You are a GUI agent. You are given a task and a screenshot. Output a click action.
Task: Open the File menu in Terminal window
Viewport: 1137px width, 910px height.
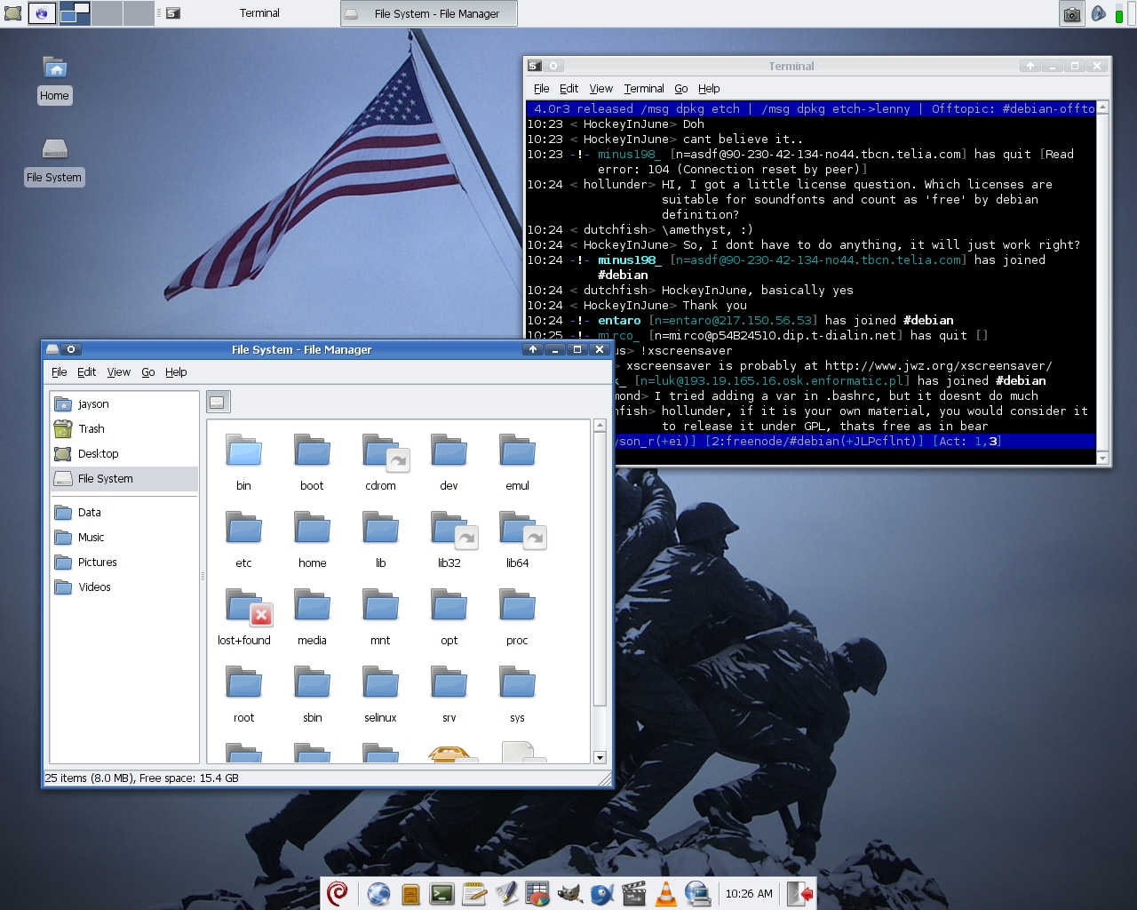pyautogui.click(x=541, y=89)
